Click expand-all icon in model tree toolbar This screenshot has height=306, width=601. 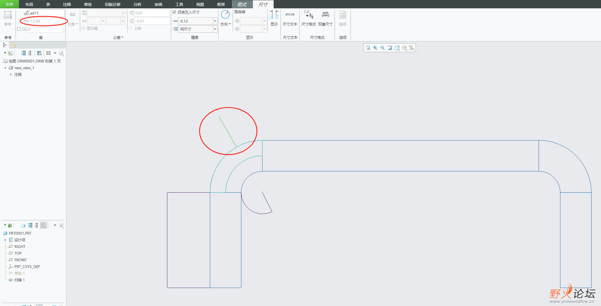tap(30, 225)
